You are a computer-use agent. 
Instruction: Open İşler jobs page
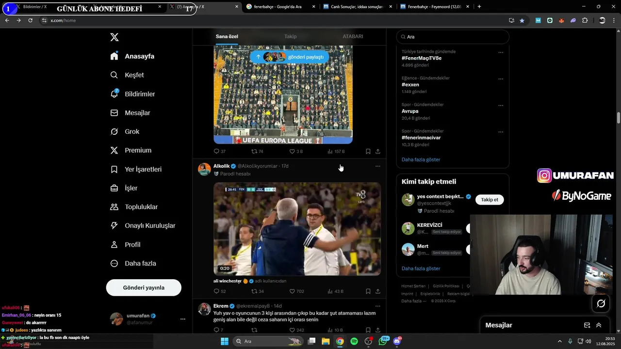(x=124, y=188)
